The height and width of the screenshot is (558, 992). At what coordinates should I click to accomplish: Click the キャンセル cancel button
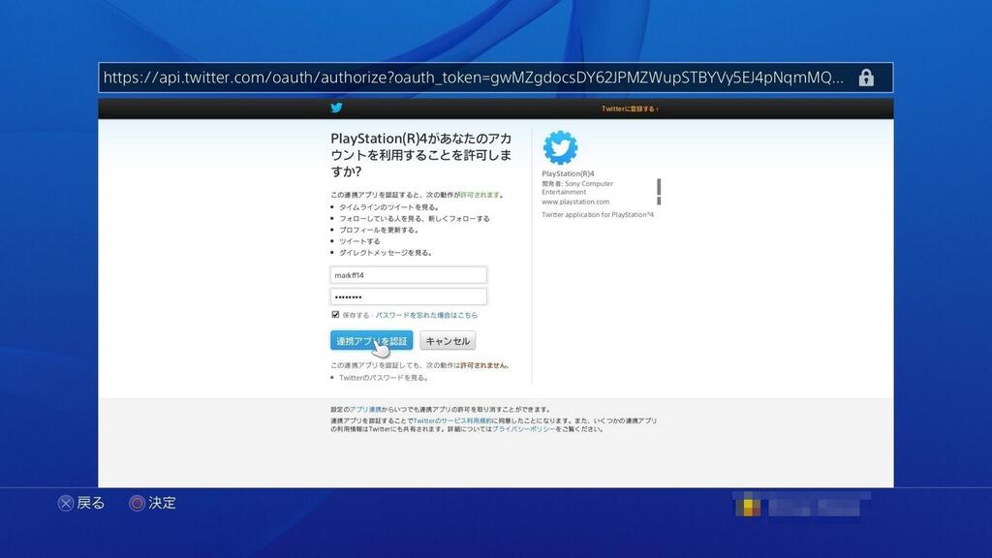[x=447, y=340]
